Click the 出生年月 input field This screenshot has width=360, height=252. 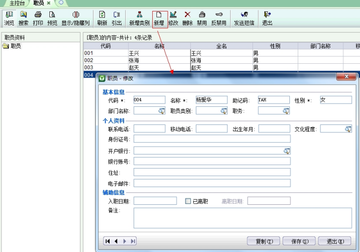[274, 129]
